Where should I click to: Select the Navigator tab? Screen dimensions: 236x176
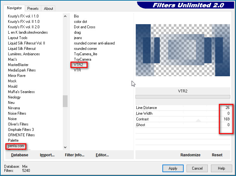click(x=15, y=8)
